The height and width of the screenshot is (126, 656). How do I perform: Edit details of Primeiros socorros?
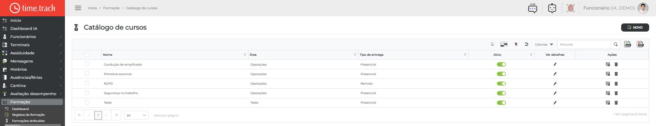(555, 74)
